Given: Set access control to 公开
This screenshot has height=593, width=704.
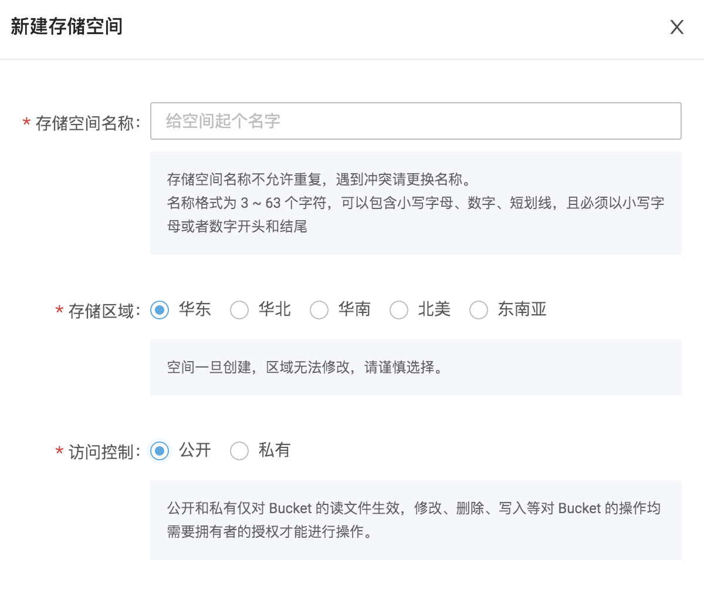Looking at the screenshot, I should click(x=160, y=450).
